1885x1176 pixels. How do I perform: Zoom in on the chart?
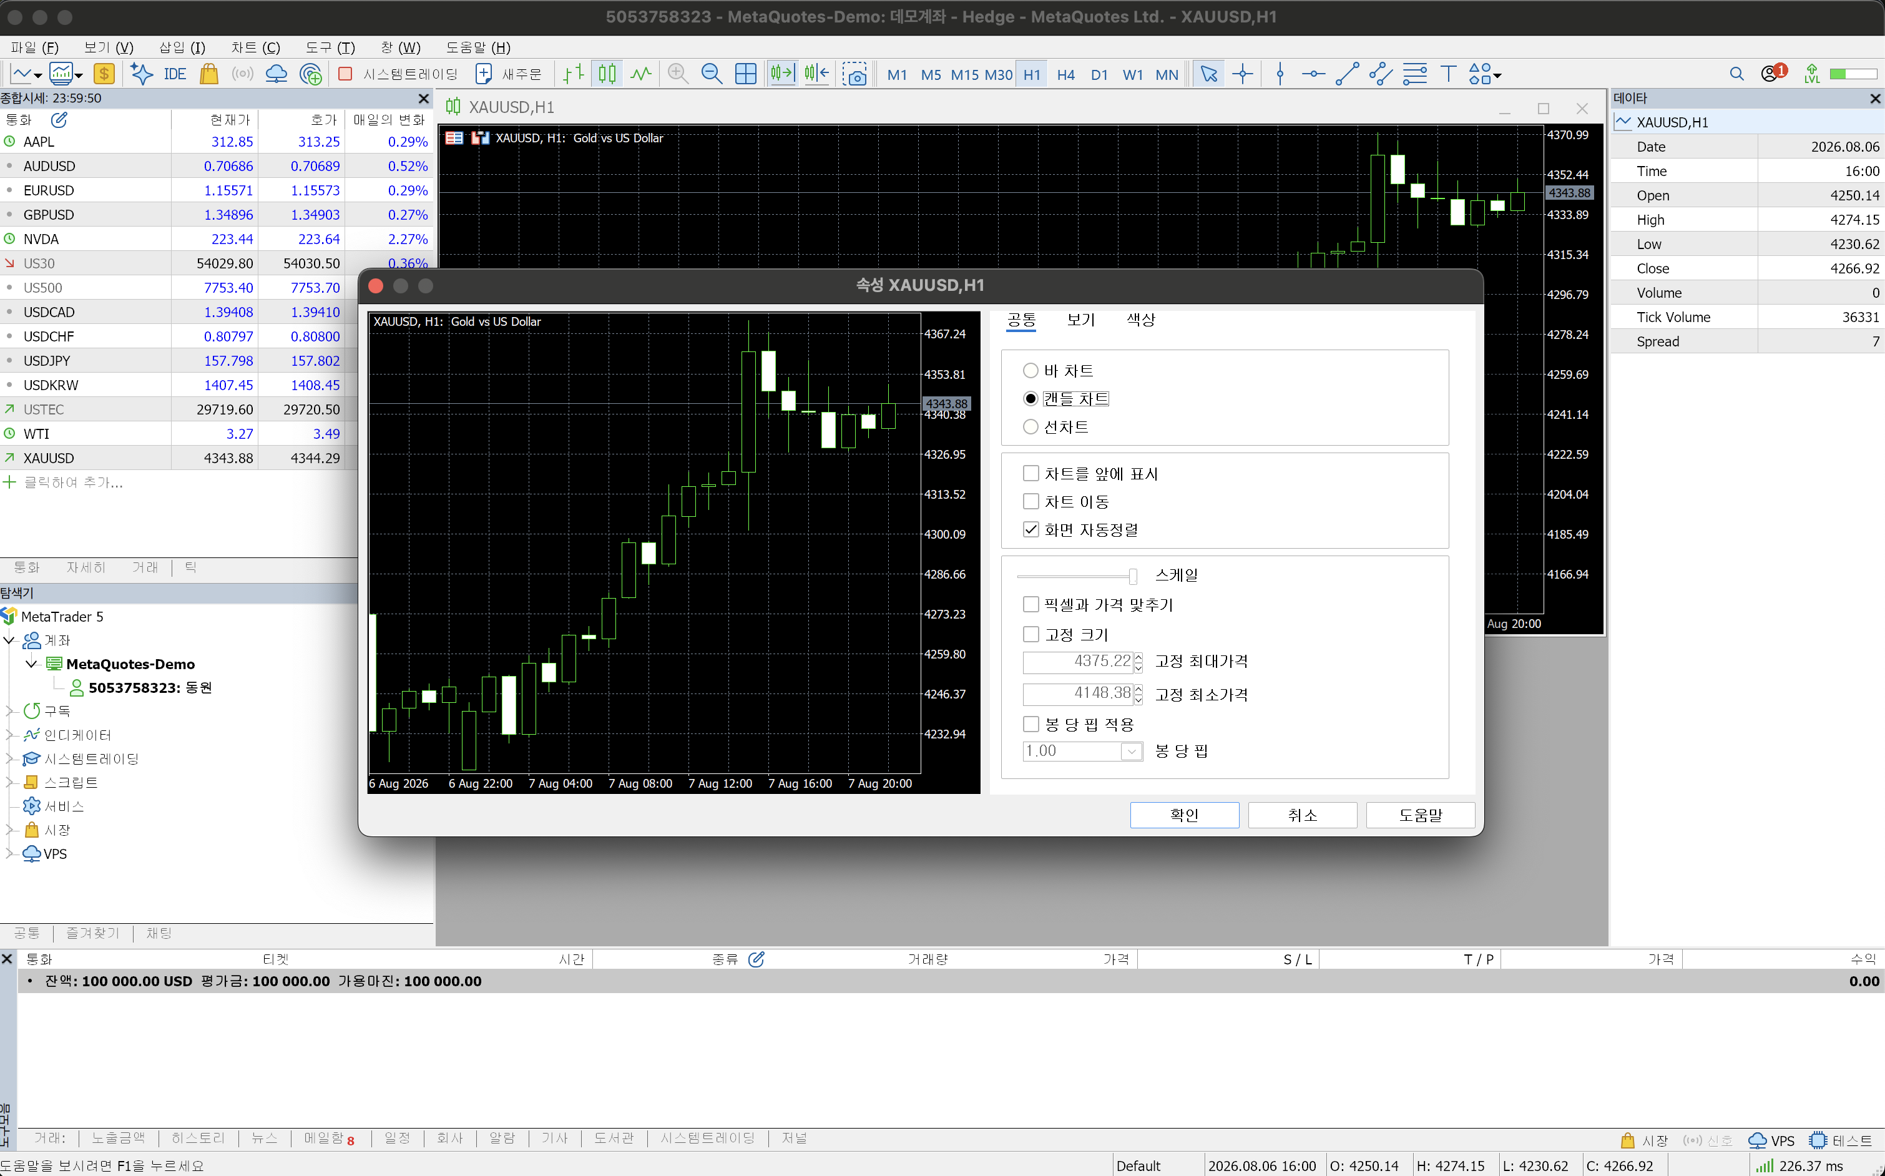click(x=678, y=74)
